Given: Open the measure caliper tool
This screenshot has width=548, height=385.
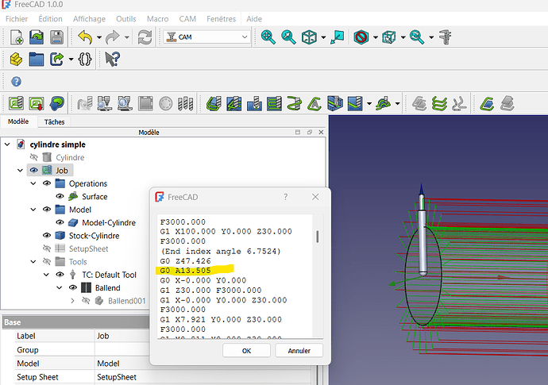Looking at the screenshot, I should coord(446,37).
